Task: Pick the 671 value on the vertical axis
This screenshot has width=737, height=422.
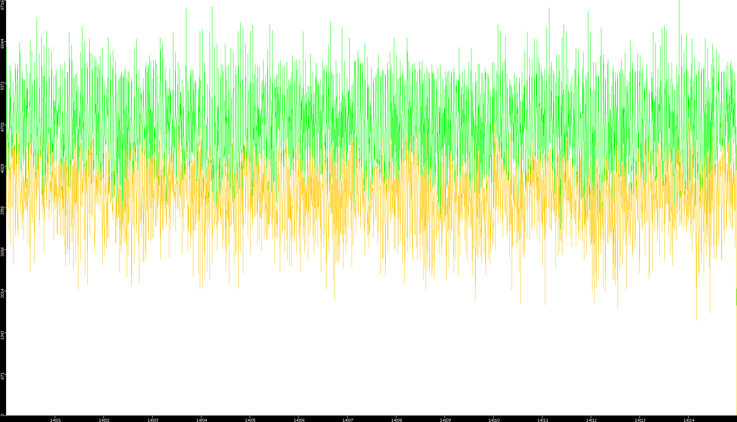Action: [x=2, y=376]
